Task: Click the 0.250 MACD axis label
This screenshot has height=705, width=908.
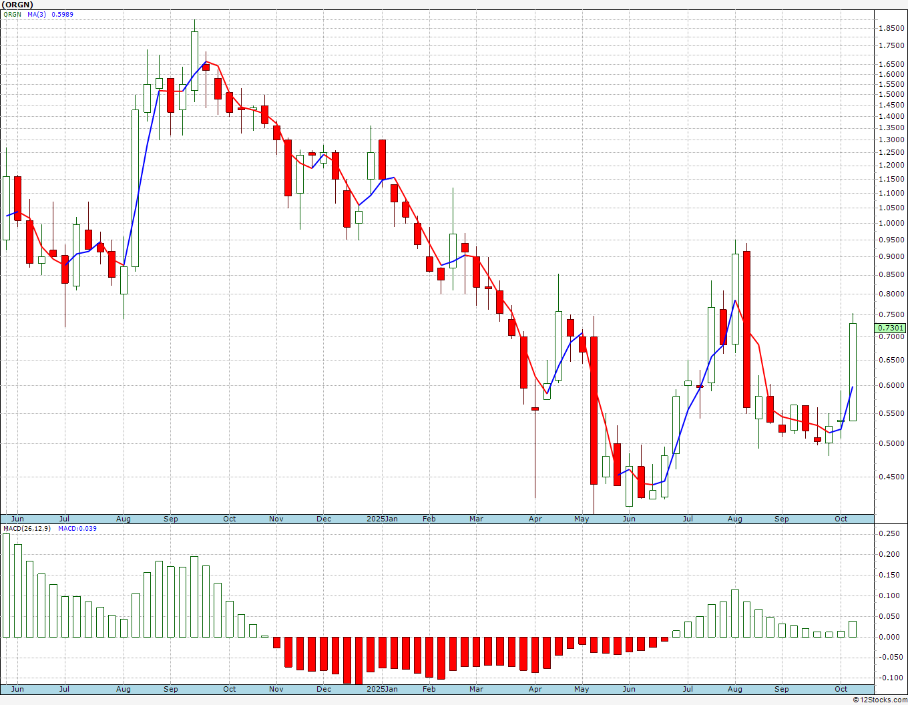Action: [x=889, y=533]
